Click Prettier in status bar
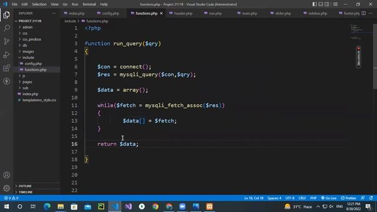377x212 pixels. 348,198
